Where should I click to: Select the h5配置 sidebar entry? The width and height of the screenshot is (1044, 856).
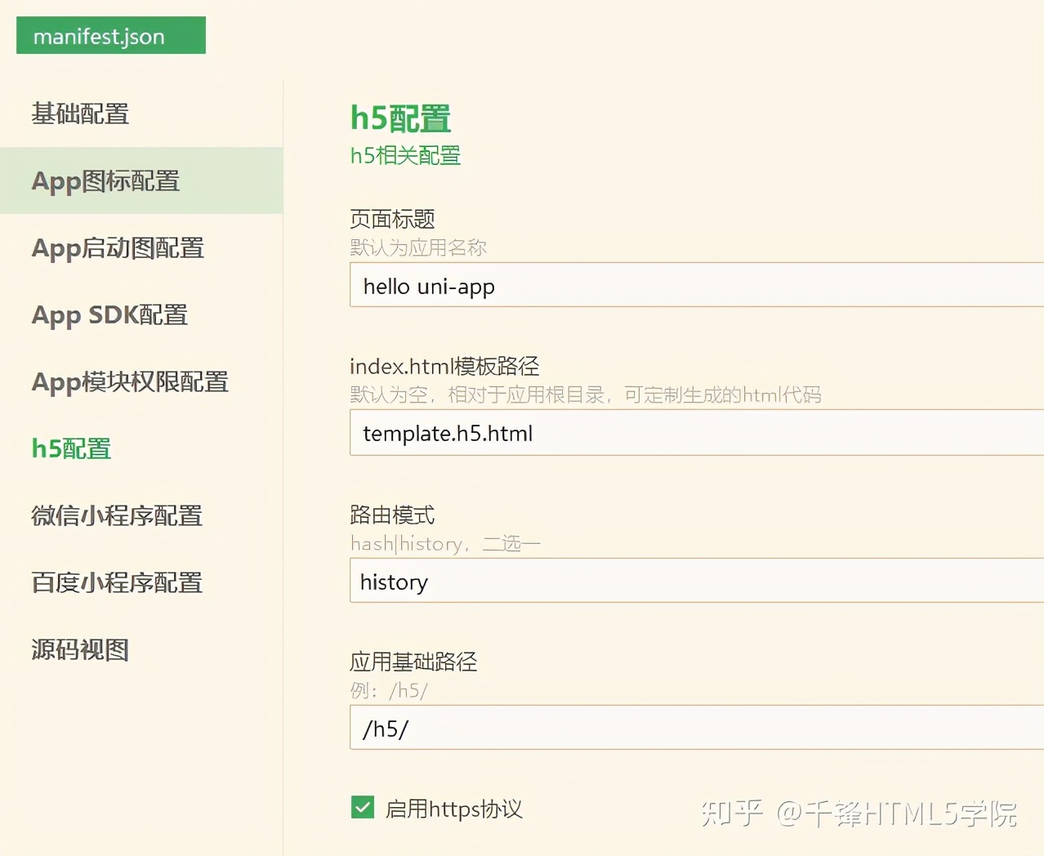[70, 448]
